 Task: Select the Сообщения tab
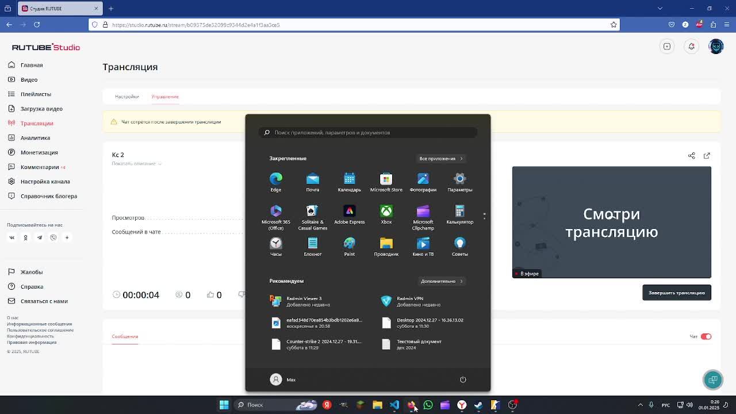click(x=125, y=336)
